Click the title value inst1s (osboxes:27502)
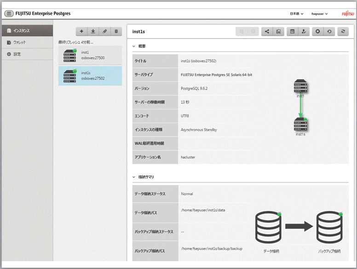 [199, 61]
